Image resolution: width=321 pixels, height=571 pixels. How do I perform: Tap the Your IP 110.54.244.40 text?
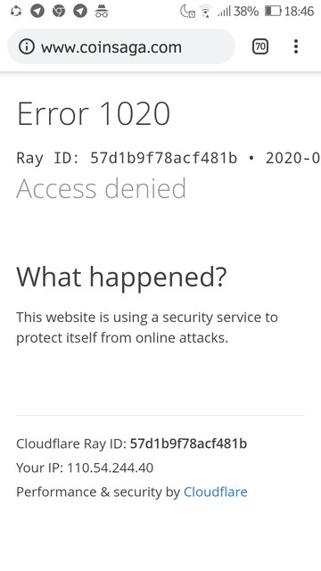point(85,468)
